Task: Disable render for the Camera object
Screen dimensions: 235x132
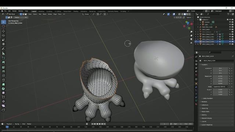Action: (x=232, y=22)
